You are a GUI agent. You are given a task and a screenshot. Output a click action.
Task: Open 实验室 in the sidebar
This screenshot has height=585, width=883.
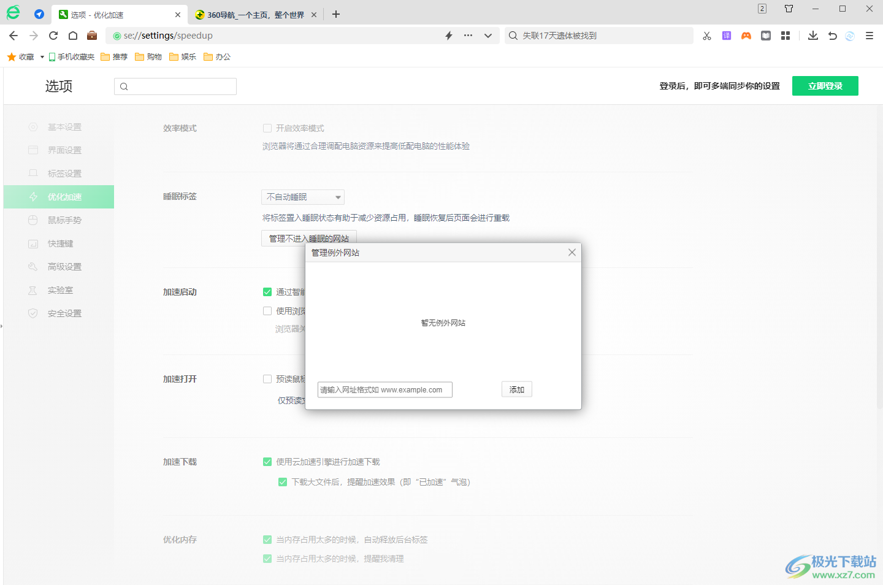click(59, 290)
